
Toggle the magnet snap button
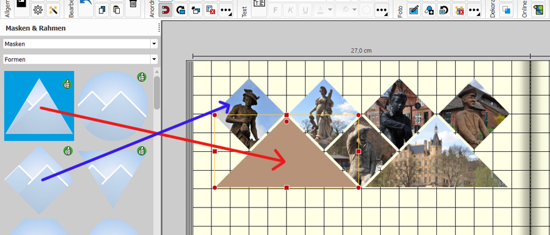pos(166,10)
